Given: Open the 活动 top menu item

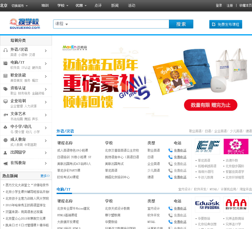Looking at the screenshot, I should [131, 5].
